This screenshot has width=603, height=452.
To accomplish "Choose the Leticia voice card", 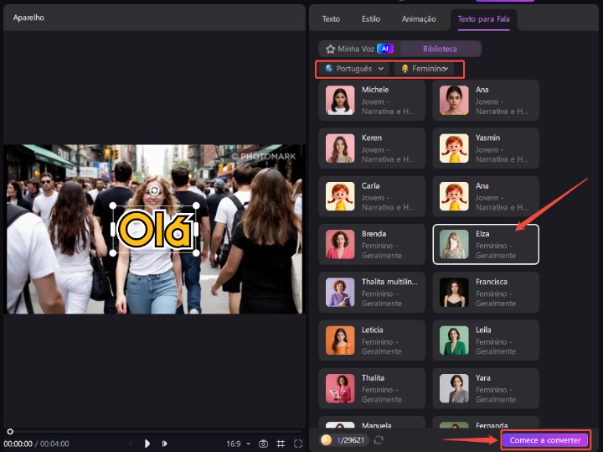I will tap(372, 340).
